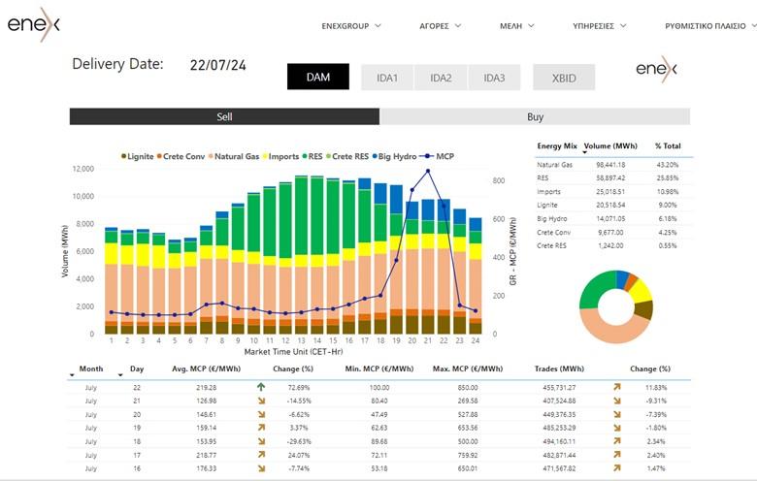Click the Trades (MWh) column header
Image resolution: width=757 pixels, height=481 pixels.
click(559, 369)
